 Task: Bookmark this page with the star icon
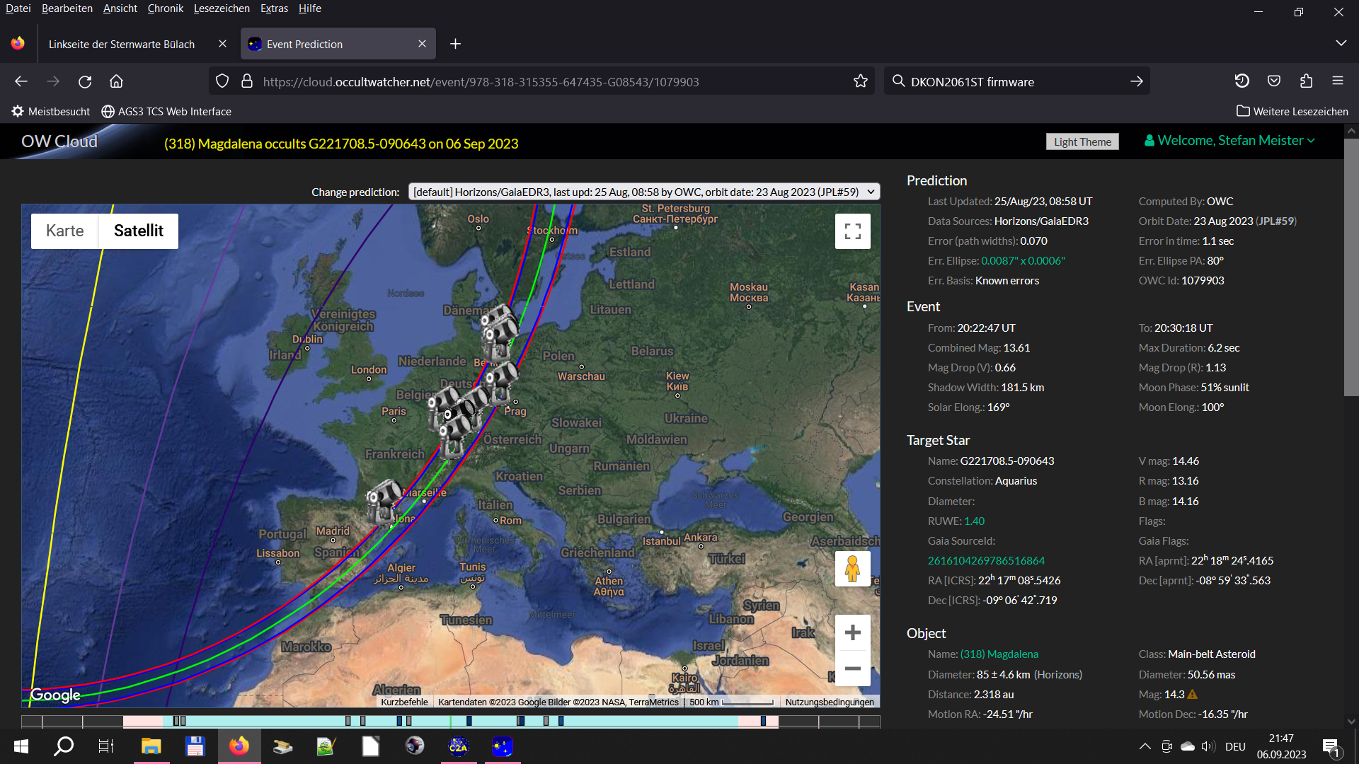[860, 81]
